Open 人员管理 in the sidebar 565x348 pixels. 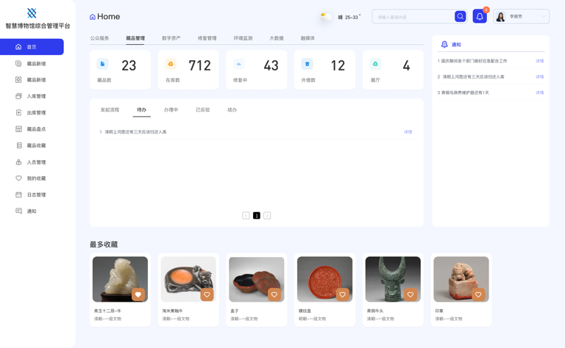(x=36, y=162)
